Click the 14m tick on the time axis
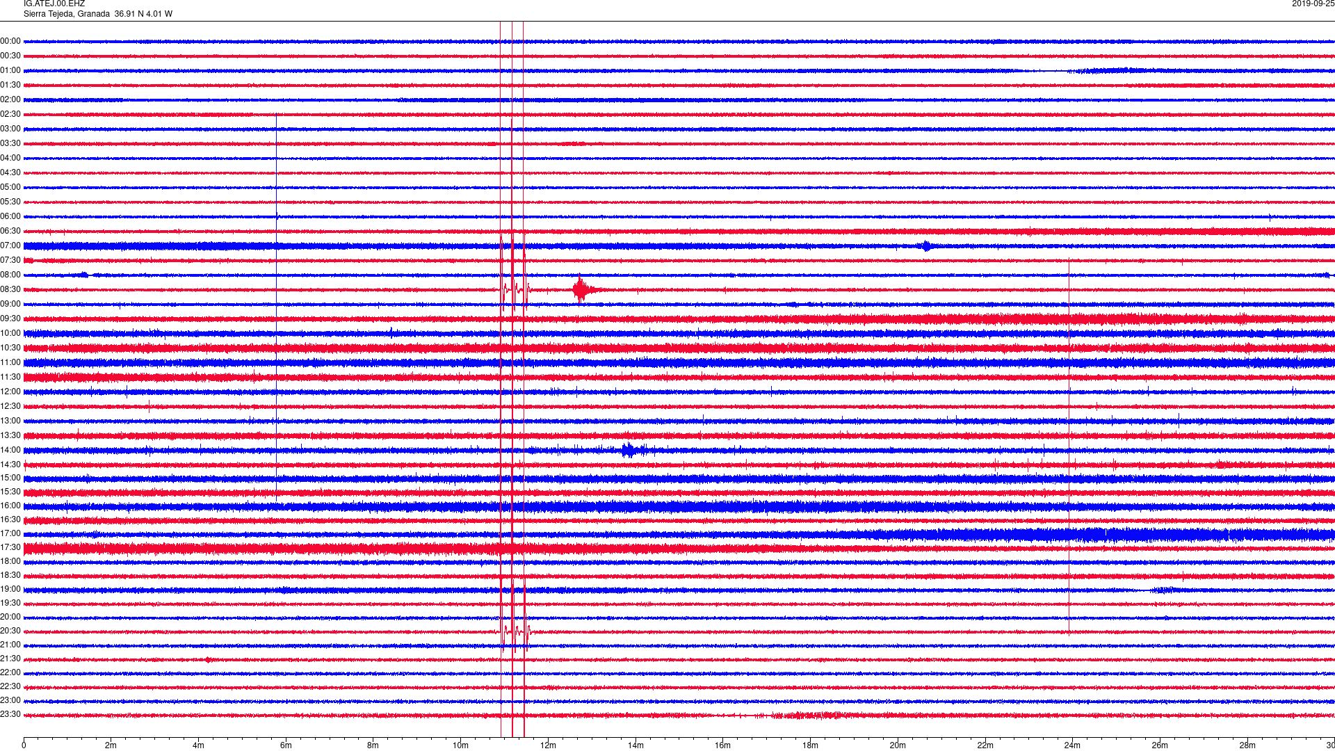This screenshot has height=751, width=1335. 636,745
